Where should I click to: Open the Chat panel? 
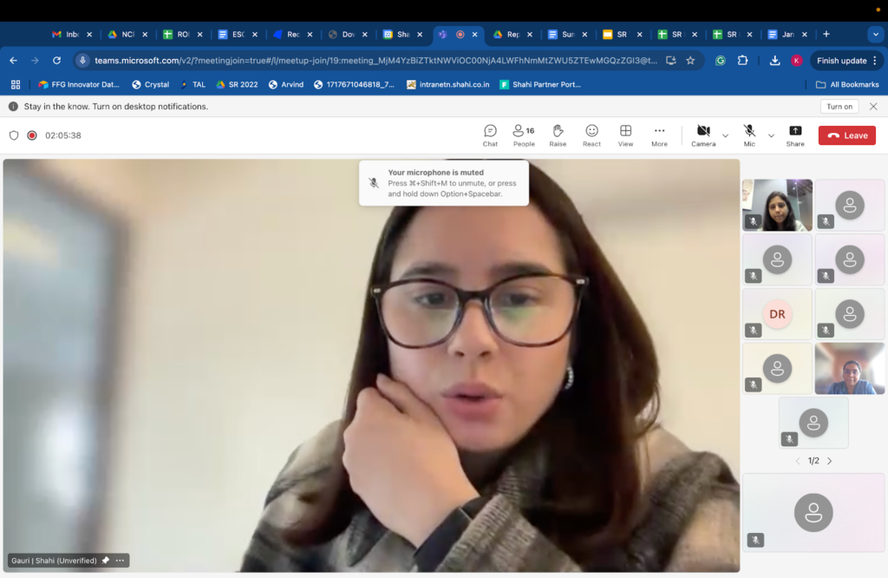[x=490, y=135]
